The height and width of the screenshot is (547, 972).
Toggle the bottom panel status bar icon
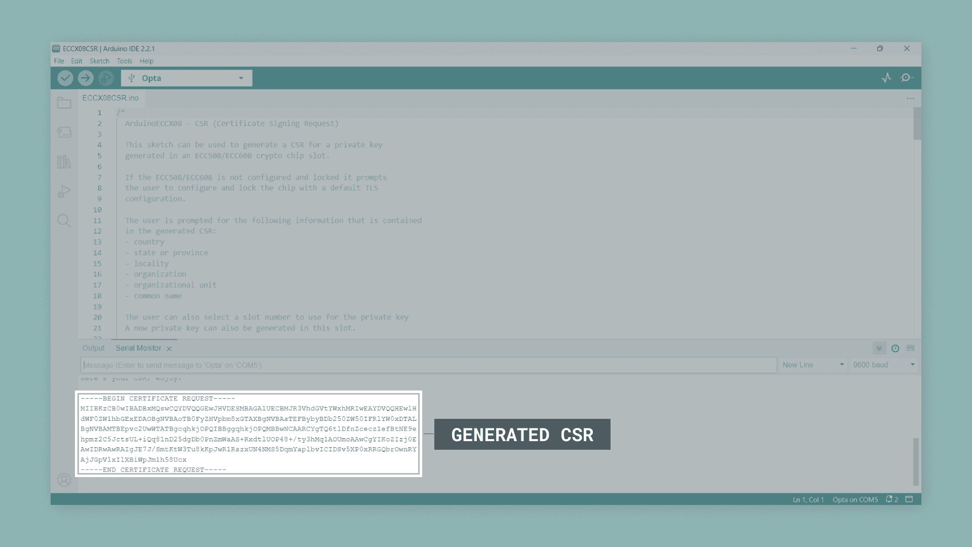click(909, 499)
